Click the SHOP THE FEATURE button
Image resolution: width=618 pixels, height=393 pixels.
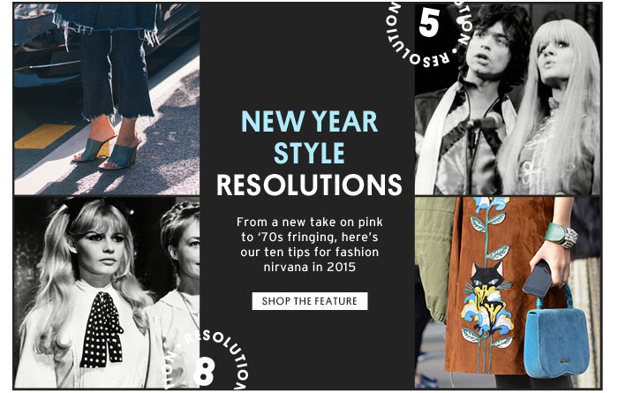tap(310, 301)
